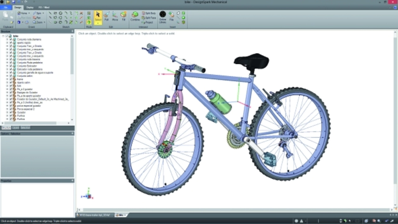The width and height of the screenshot is (398, 224).
Task: Uncheck Conjunto selim checkbox
Action: [11, 76]
